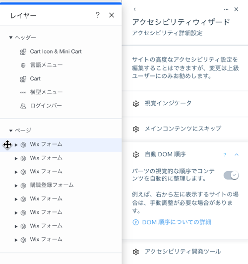Expand the 購読登録フォーム layer
248x264 pixels.
coord(16,186)
